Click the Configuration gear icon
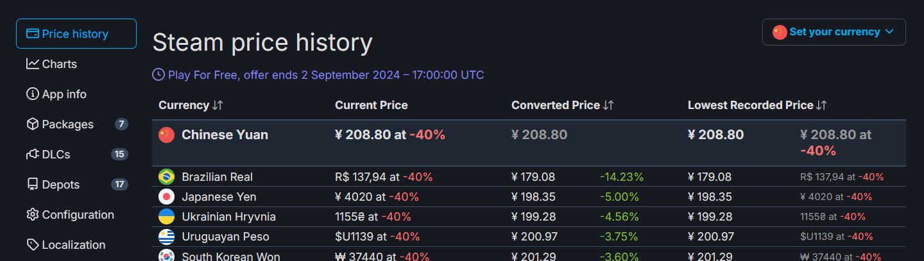Screen dimensions: 924x261 point(33,215)
